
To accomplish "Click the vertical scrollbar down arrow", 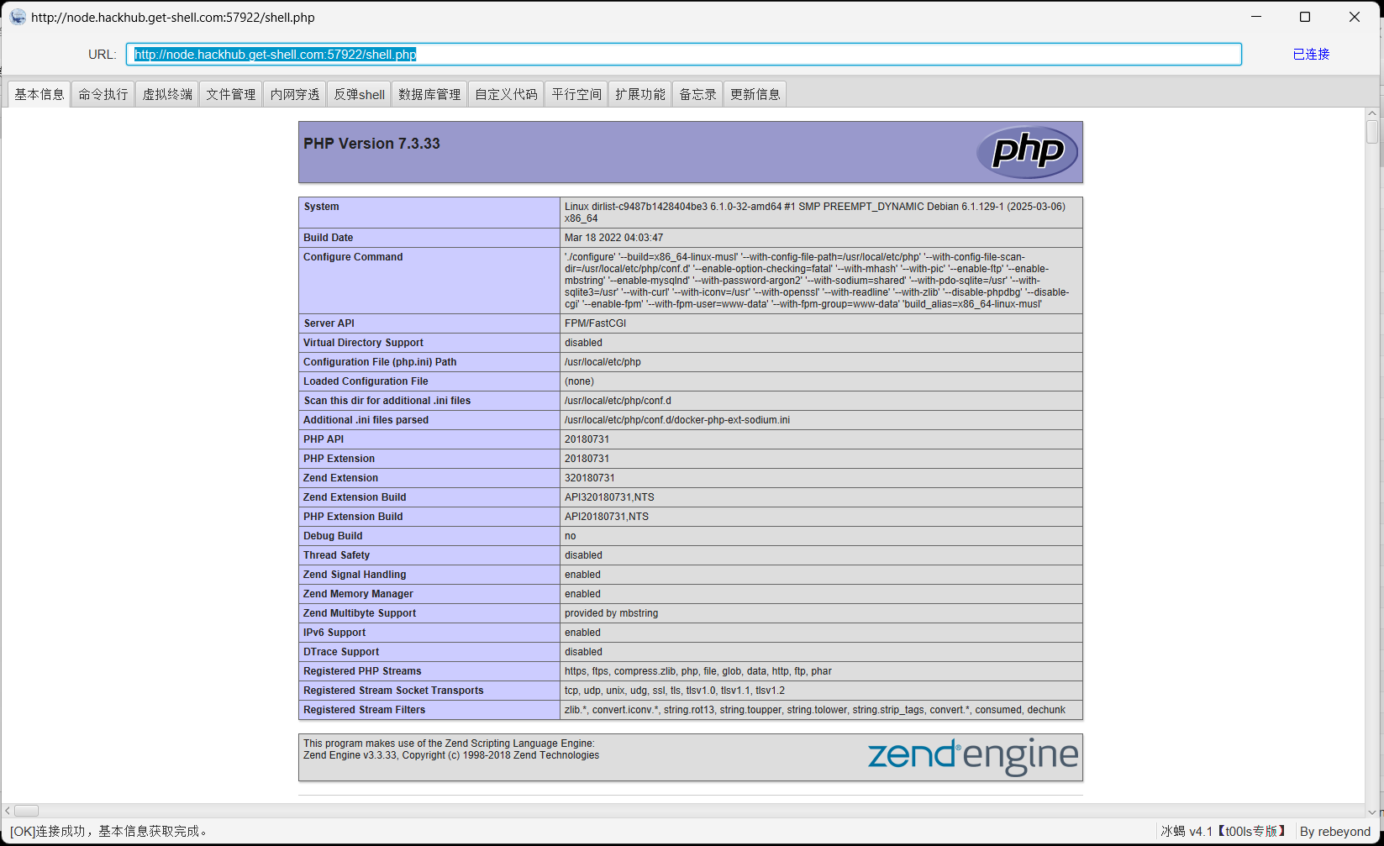I will [x=1372, y=812].
